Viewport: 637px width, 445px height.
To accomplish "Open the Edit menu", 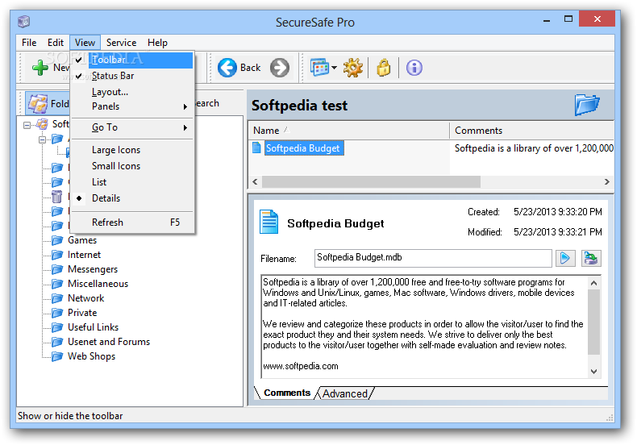I will [56, 43].
